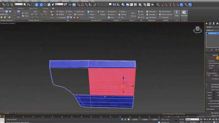
Task: Click the Swift Loop tool
Action: click(79, 12)
